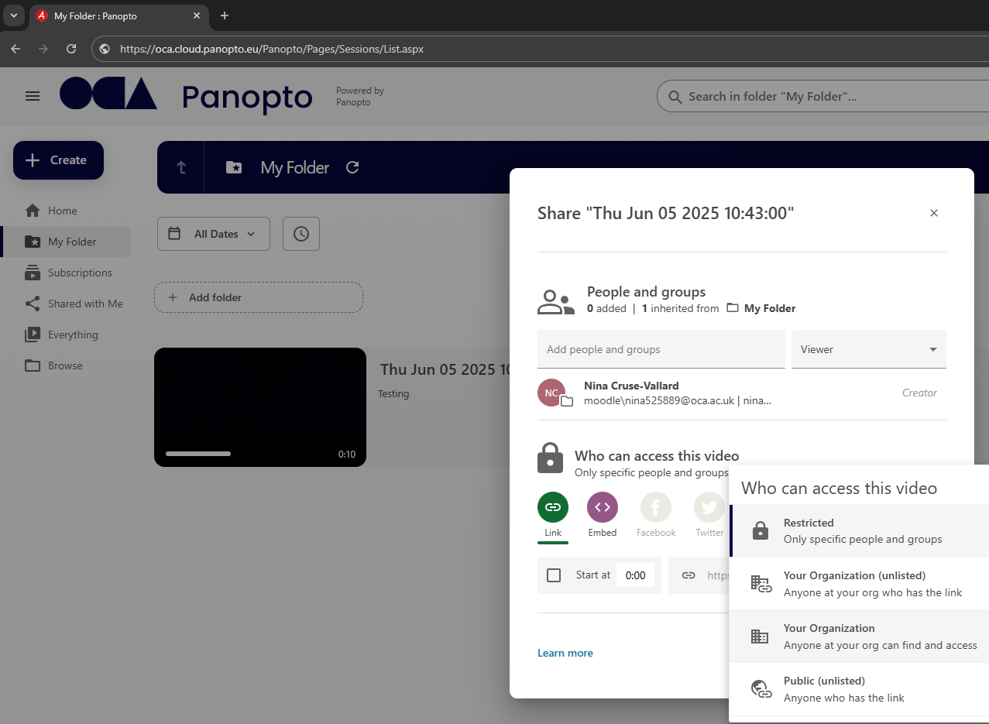The height and width of the screenshot is (724, 989).
Task: Click the browser reload button
Action: [71, 49]
